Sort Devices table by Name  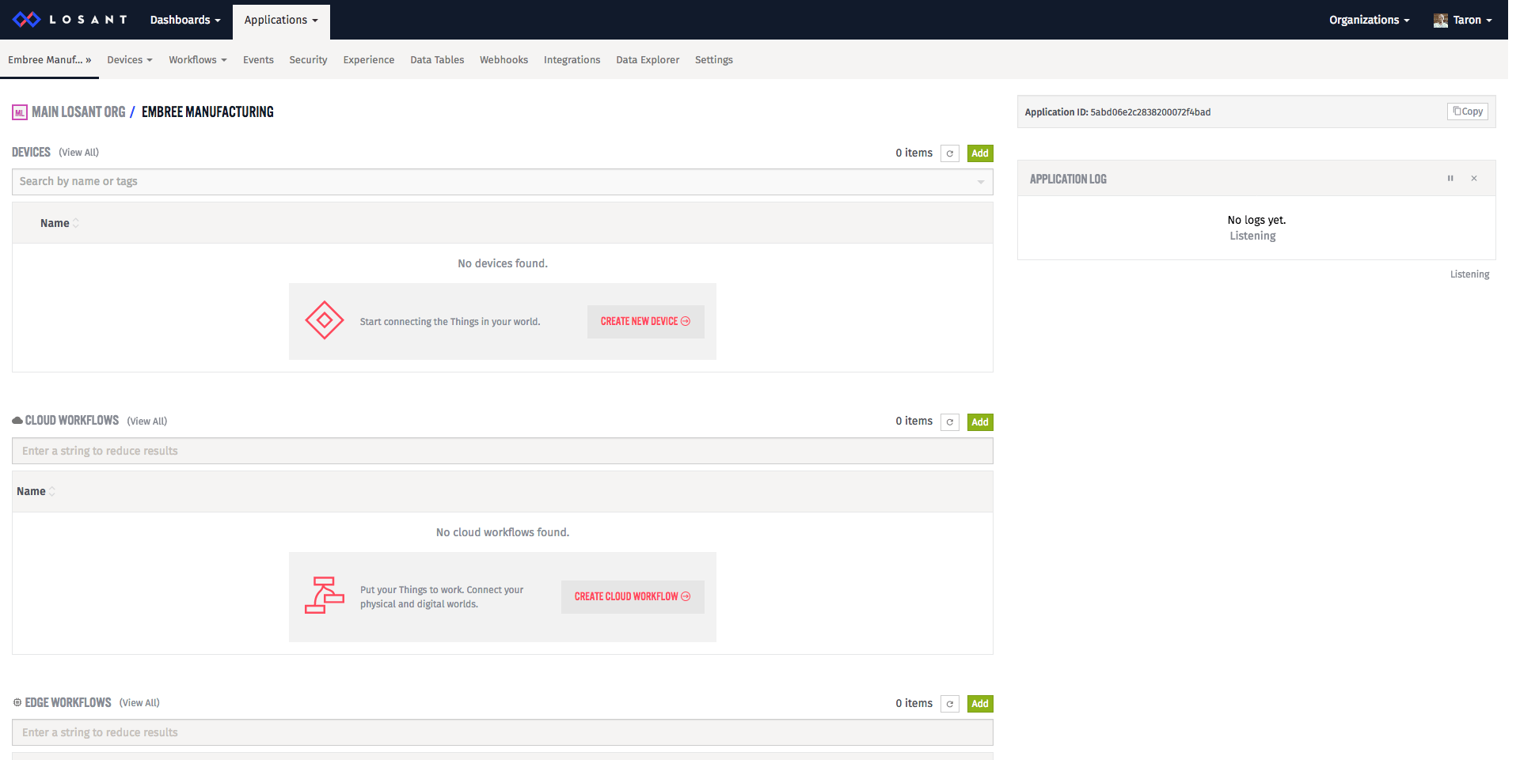pos(59,223)
